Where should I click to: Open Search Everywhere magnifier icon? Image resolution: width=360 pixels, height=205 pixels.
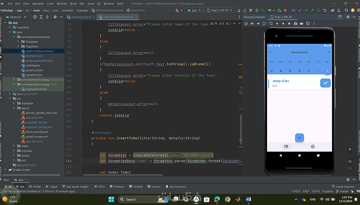(346, 10)
